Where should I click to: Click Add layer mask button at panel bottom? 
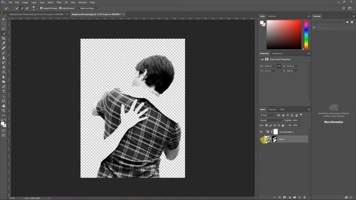(x=284, y=198)
